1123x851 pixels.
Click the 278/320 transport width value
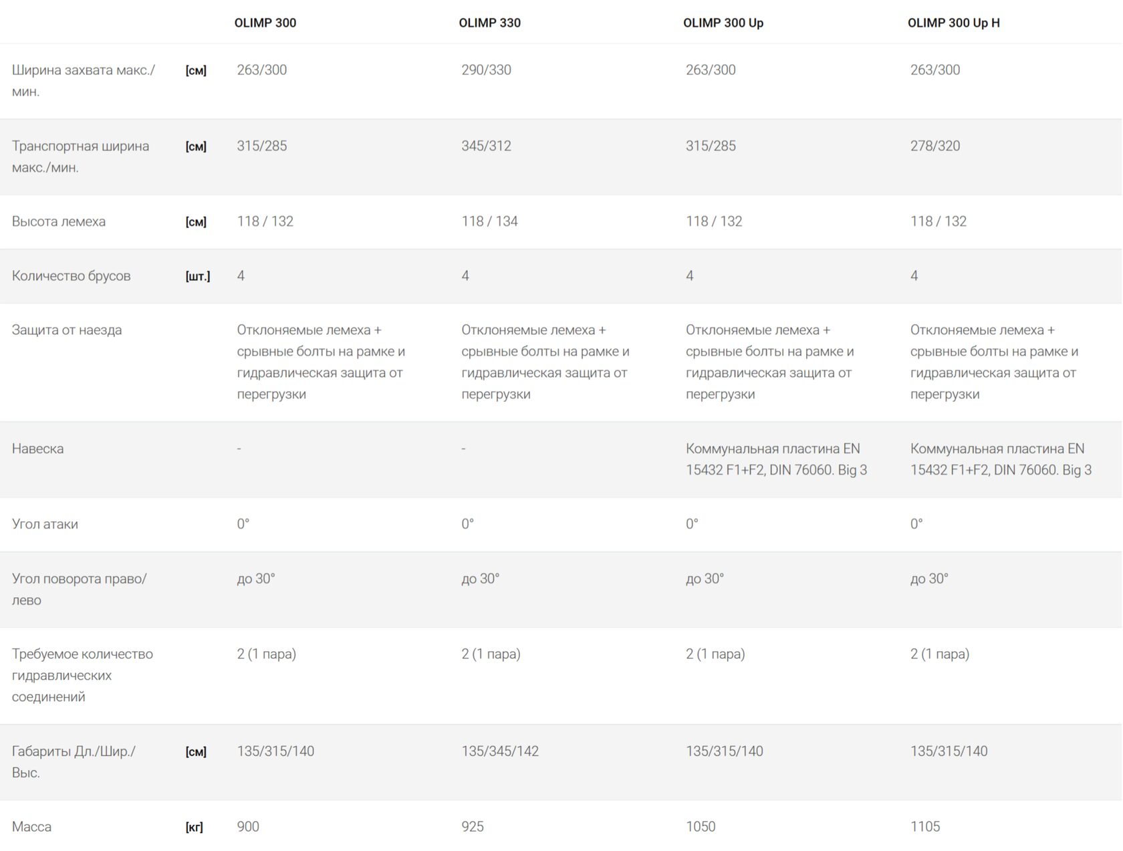(x=934, y=146)
